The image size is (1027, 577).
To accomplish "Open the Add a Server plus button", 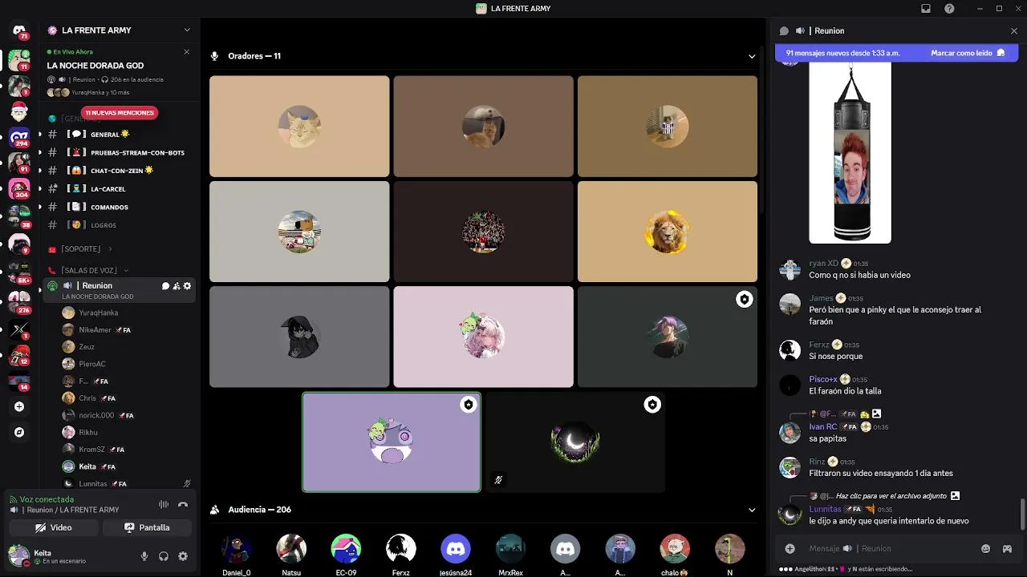I will tap(19, 406).
